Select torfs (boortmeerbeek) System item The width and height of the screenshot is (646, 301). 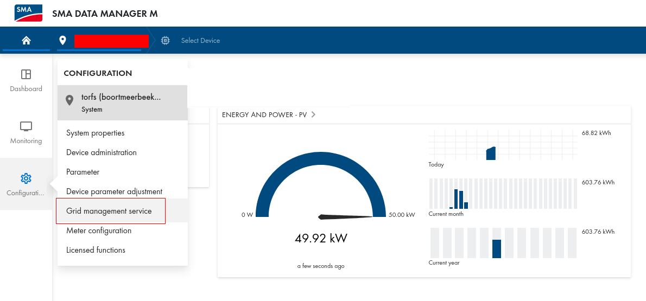point(122,103)
